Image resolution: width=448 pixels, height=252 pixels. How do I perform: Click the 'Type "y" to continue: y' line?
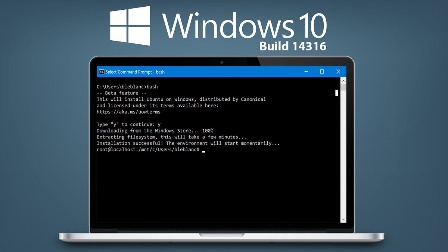coord(129,124)
